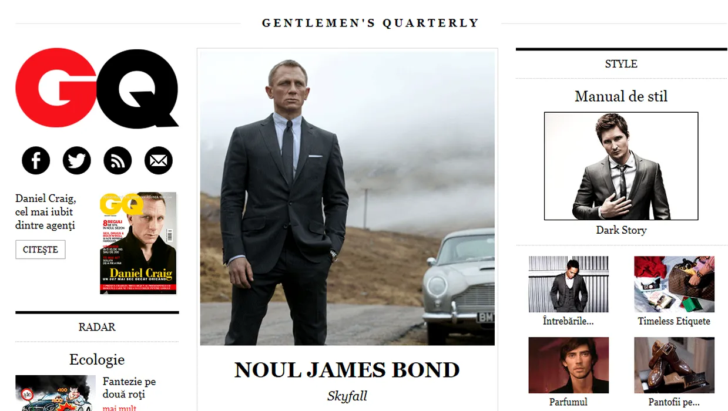The width and height of the screenshot is (728, 411).
Task: Open the RADAR section header
Action: (97, 327)
